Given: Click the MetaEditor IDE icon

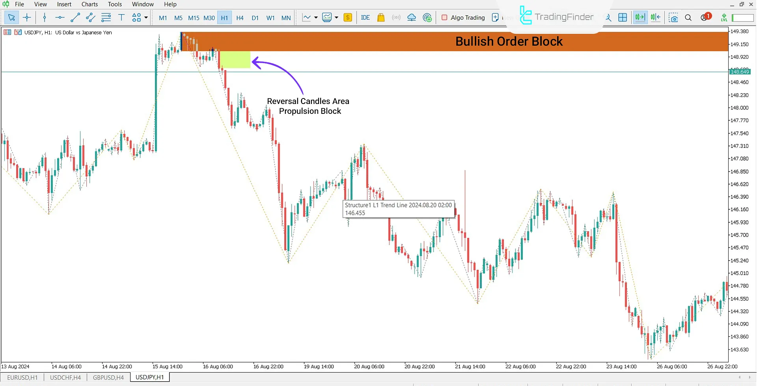Looking at the screenshot, I should [365, 17].
